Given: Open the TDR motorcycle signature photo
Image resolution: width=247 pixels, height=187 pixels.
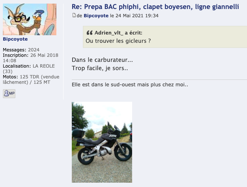Looking at the screenshot, I should (102, 142).
